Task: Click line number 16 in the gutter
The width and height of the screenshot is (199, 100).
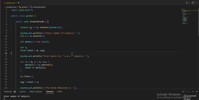Action: 6,53
